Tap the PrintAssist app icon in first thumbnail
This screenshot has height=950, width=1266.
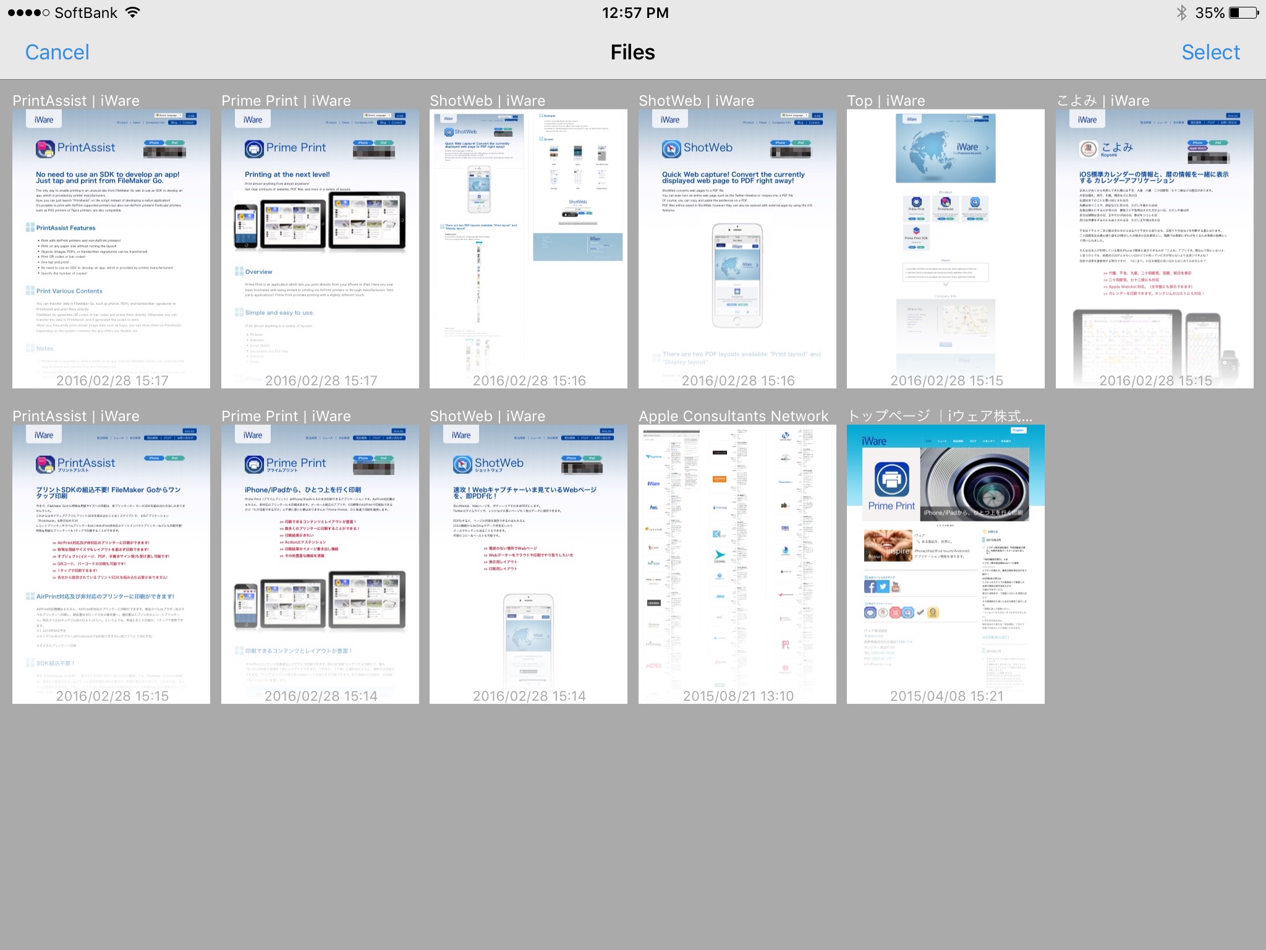click(45, 148)
